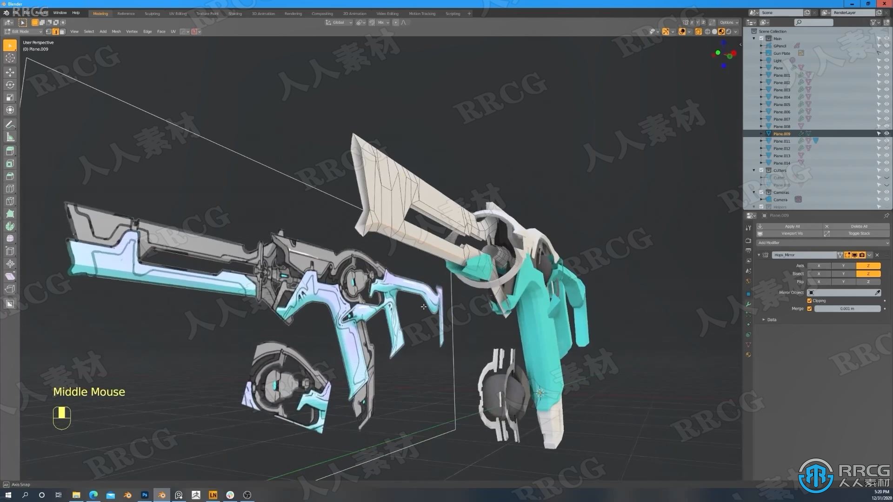Disable mirror Axis Z

(868, 266)
